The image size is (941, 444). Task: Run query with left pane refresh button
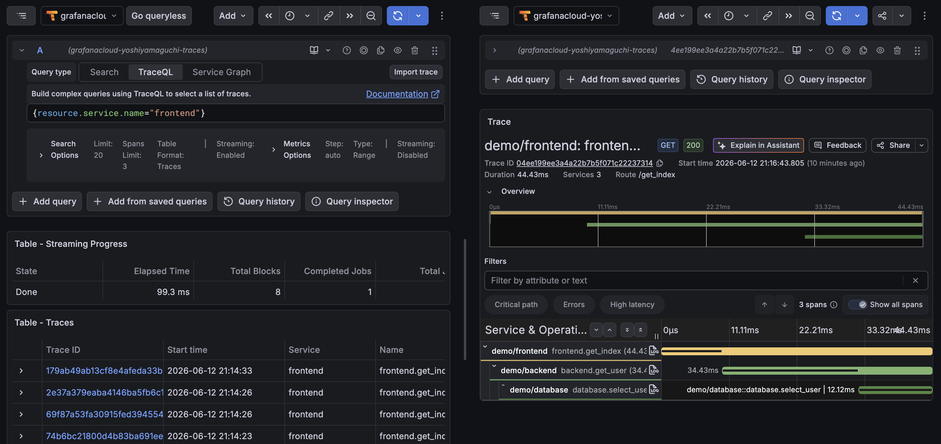tap(397, 16)
